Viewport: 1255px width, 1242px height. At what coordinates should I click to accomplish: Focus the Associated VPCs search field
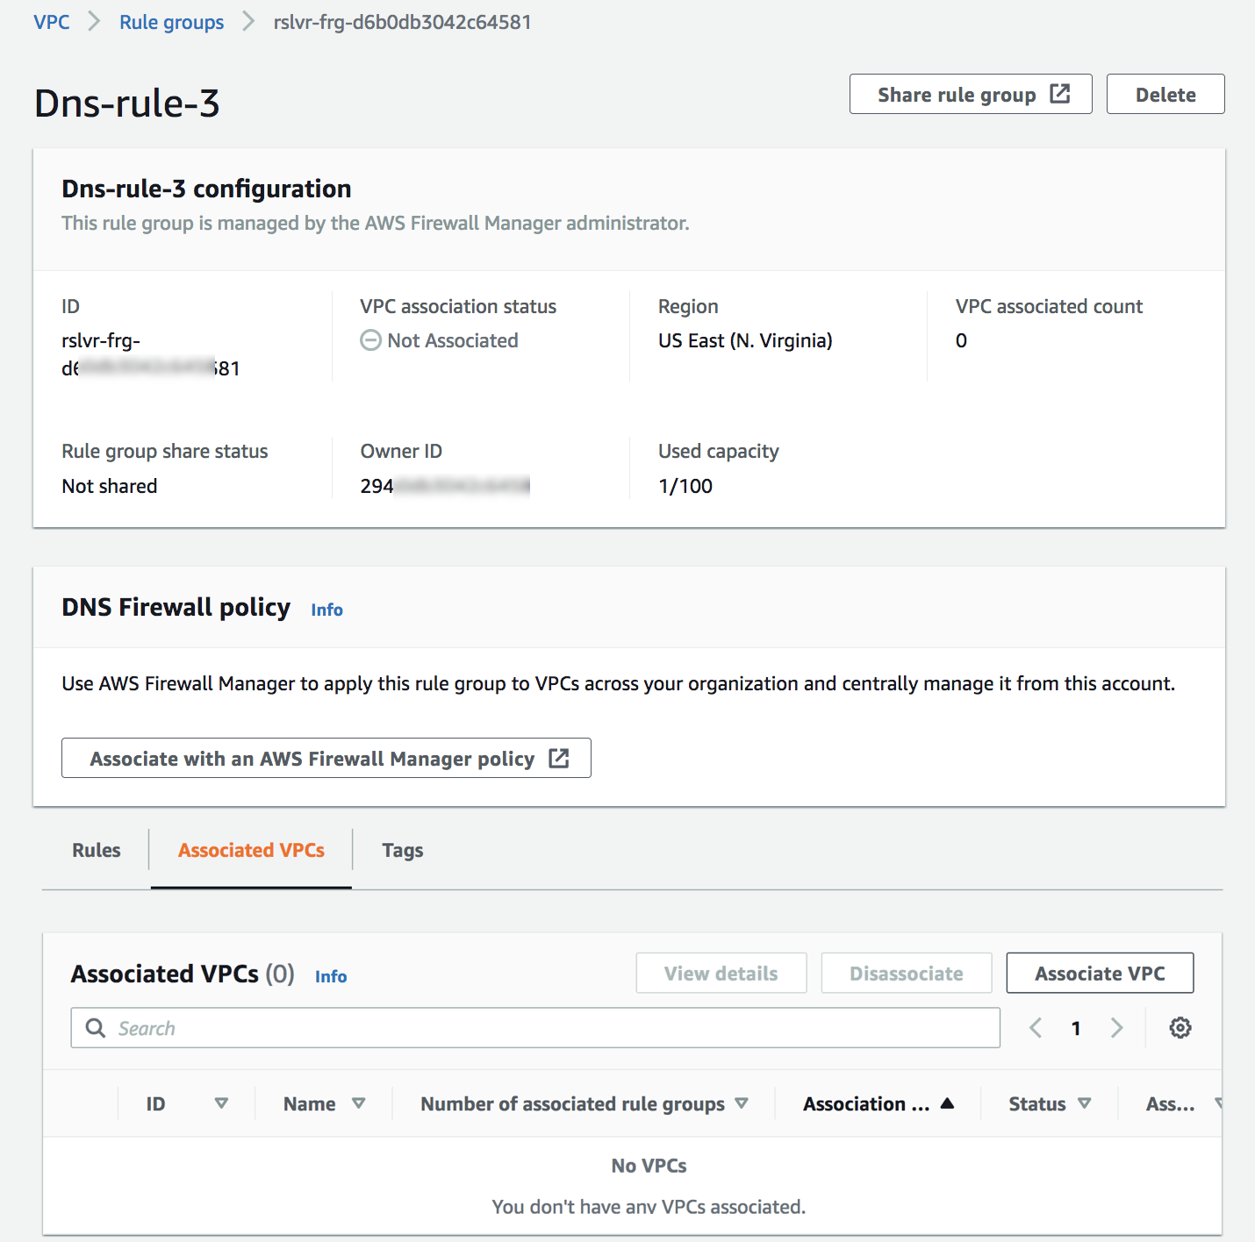(535, 1028)
